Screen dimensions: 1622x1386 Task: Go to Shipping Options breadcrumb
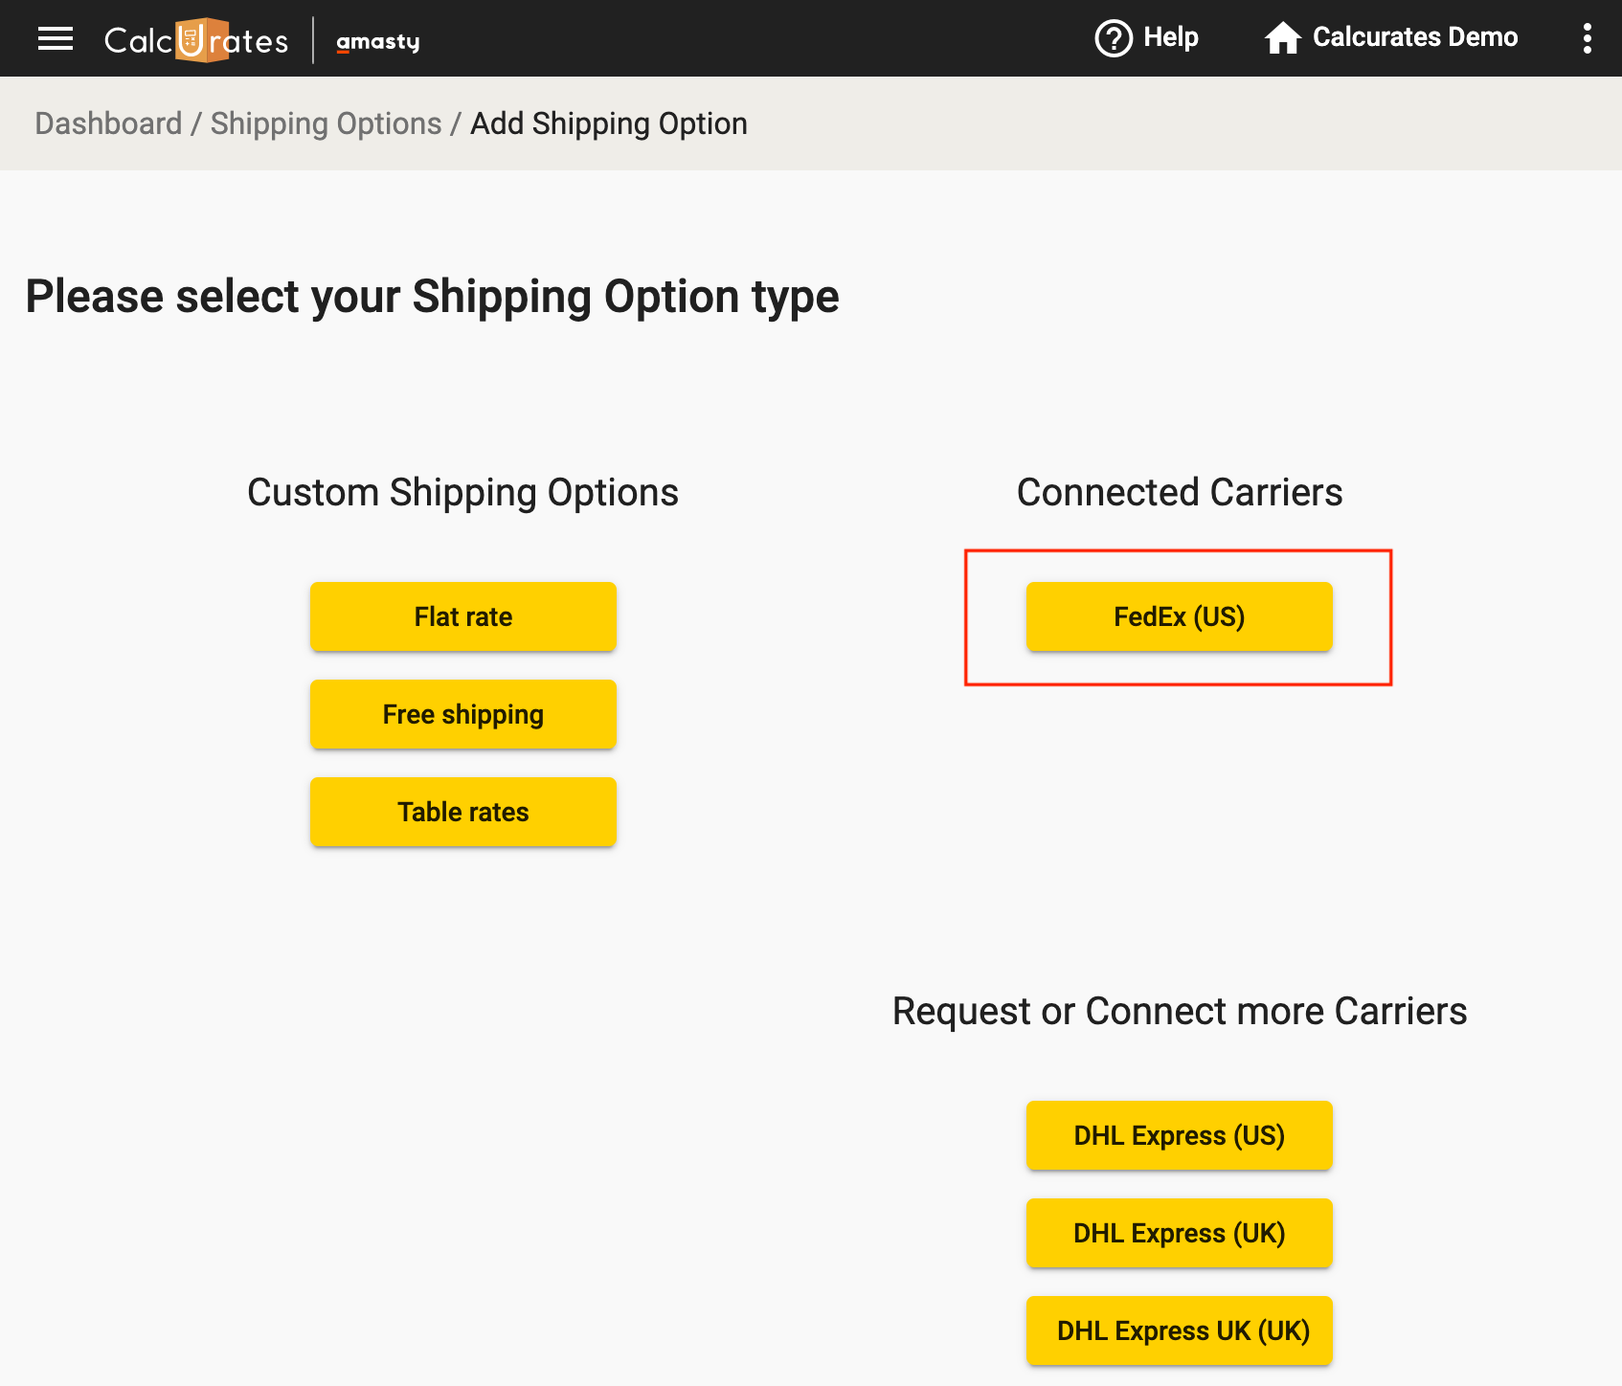[x=326, y=123]
